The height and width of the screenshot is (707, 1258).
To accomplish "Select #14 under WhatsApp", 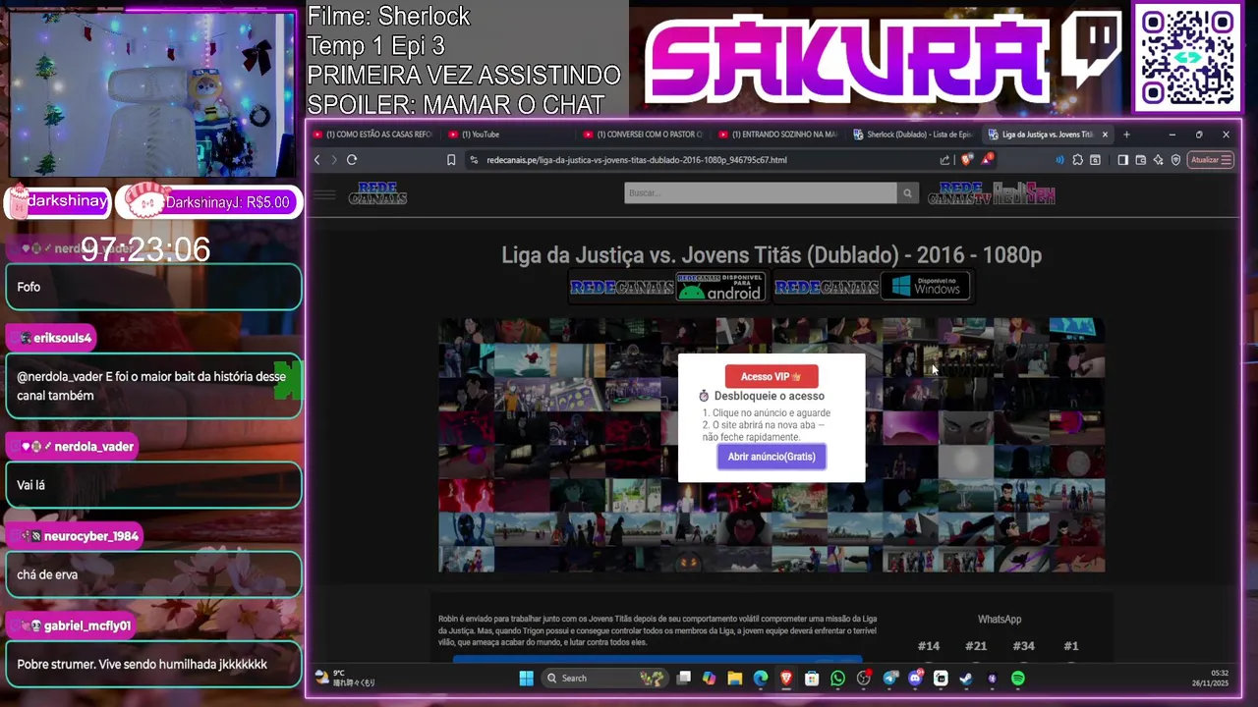I will 929,646.
